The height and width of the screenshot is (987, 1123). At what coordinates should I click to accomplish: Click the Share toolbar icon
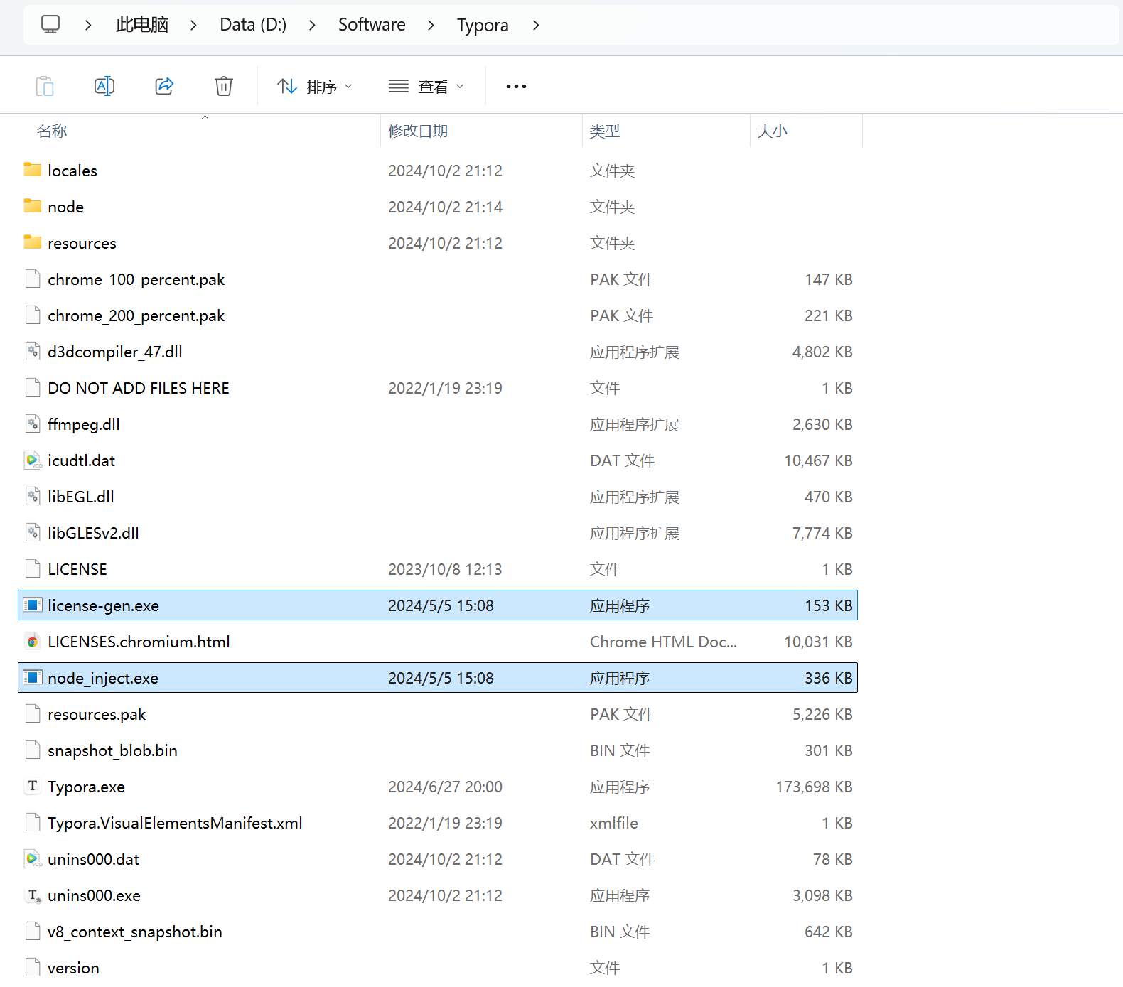click(x=164, y=86)
